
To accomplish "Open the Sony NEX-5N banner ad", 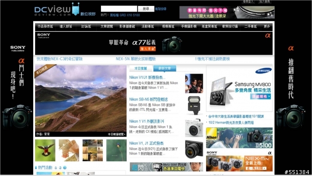I will tap(239, 161).
